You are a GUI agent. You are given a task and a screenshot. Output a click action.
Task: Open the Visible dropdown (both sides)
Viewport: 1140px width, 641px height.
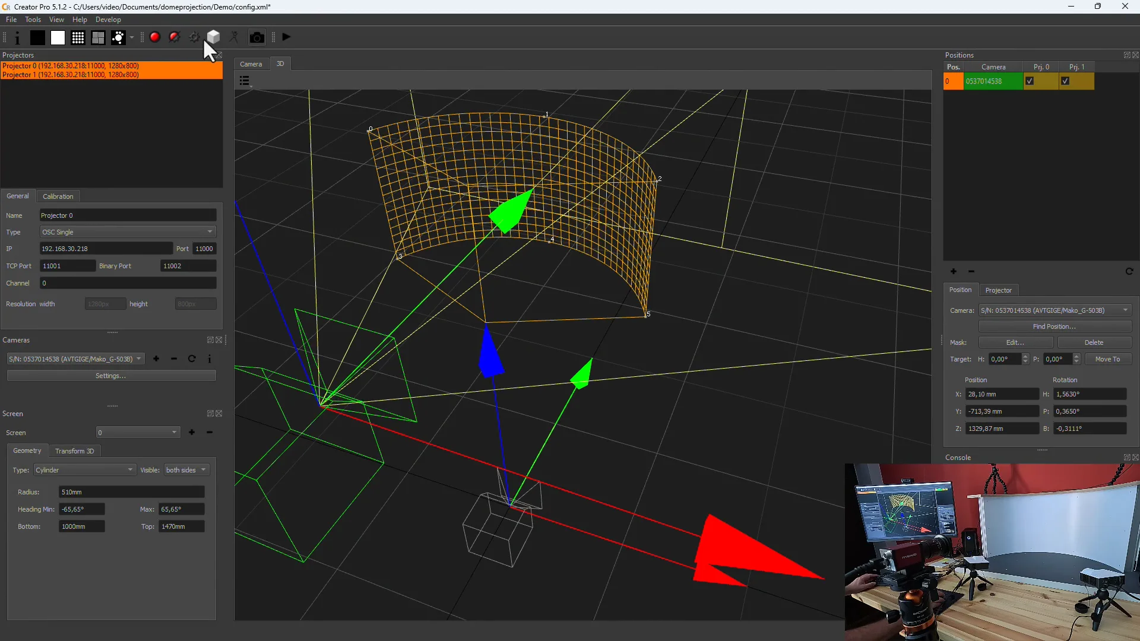(186, 470)
